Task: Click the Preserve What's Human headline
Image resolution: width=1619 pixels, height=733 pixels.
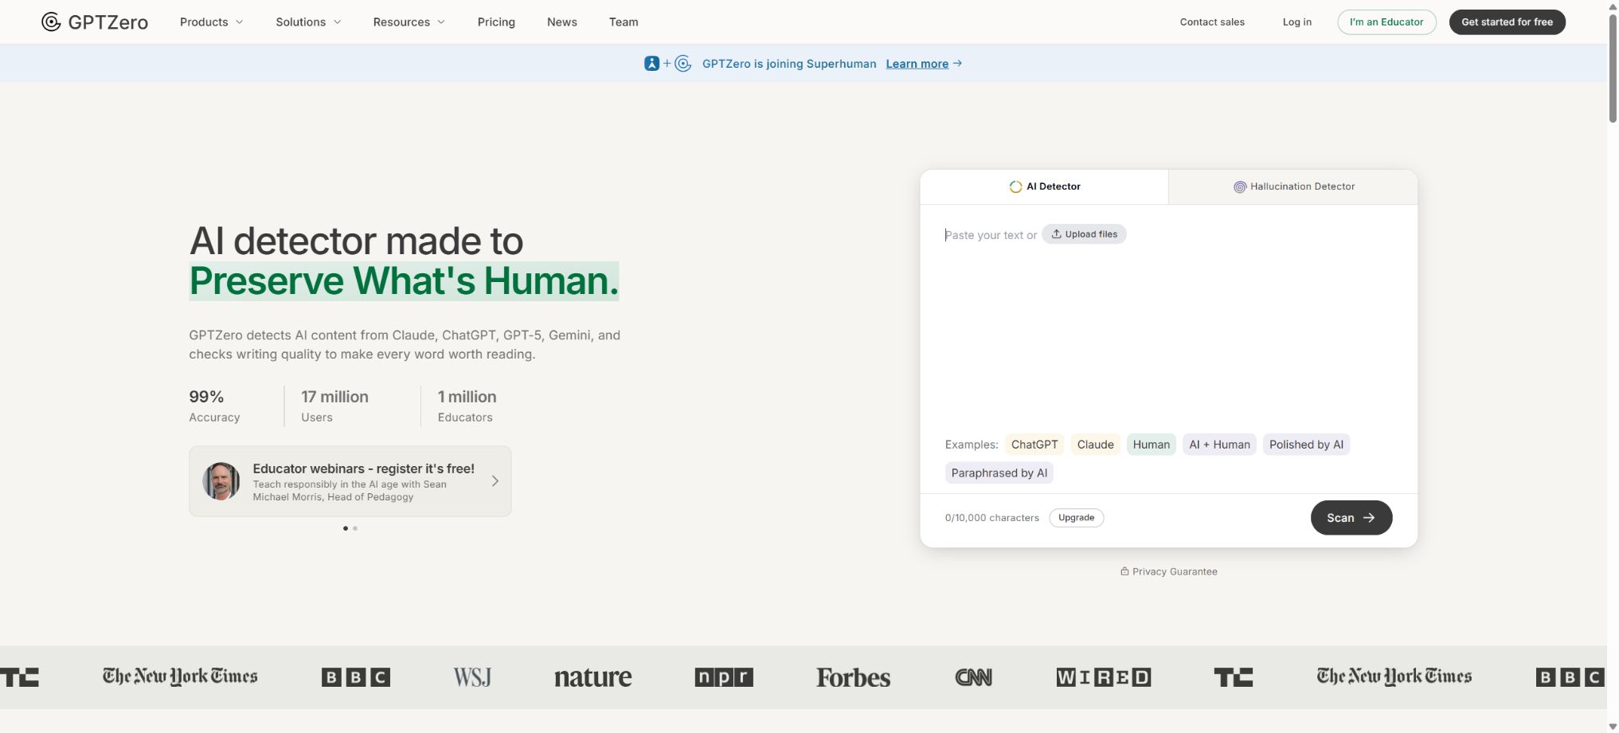Action: coord(404,281)
